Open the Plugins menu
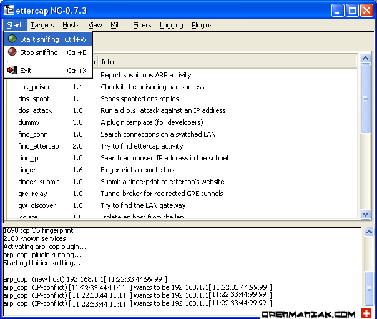Viewport: 377px width, 319px height. tap(202, 25)
